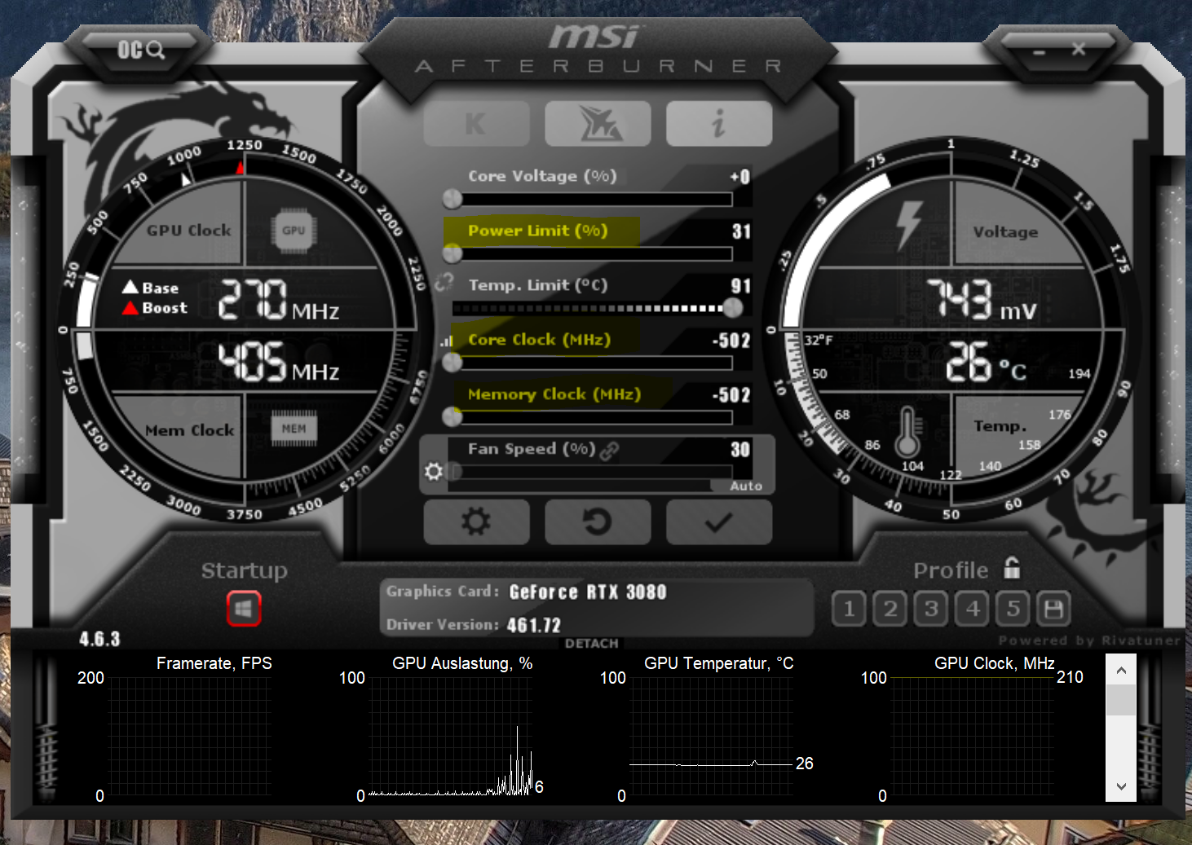The height and width of the screenshot is (845, 1192).
Task: Click the monitor scrollbar up arrow
Action: (1121, 671)
